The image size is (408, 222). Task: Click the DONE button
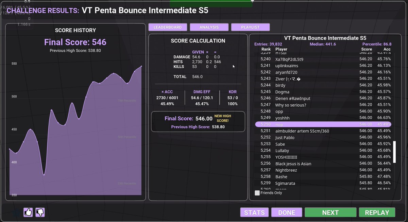(287, 212)
